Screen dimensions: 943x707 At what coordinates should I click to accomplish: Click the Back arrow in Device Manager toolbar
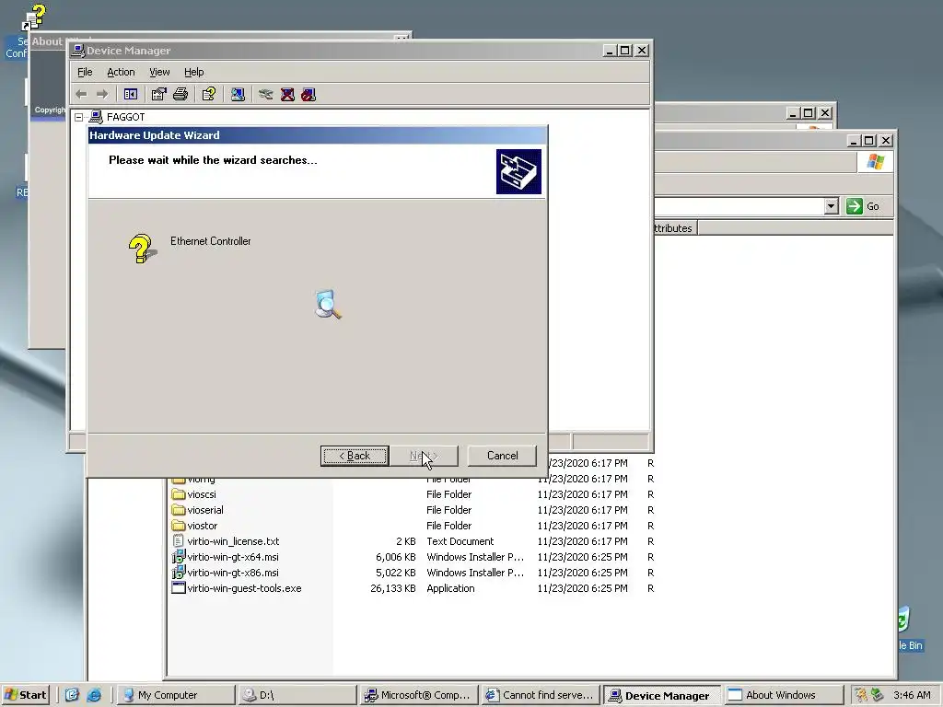click(x=81, y=95)
